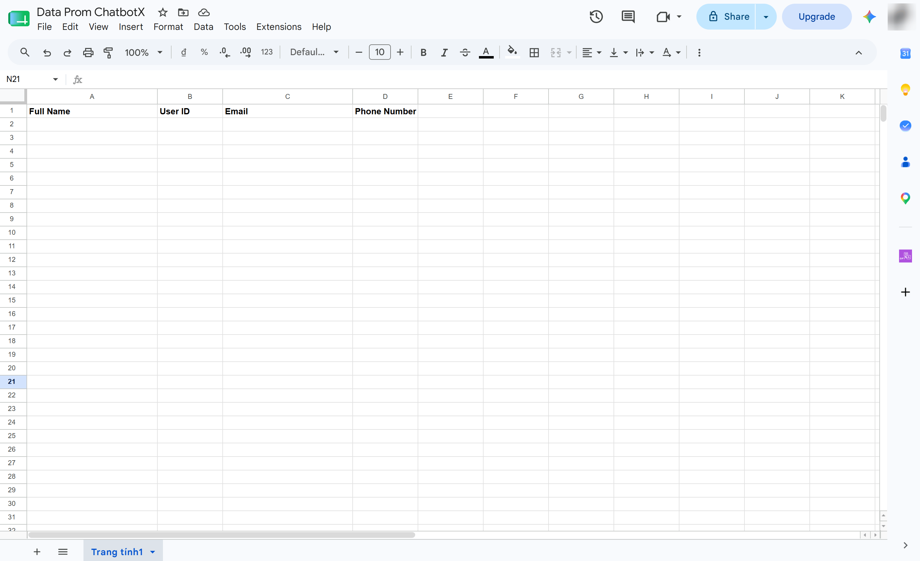Start a Meet call camera icon

coord(663,17)
